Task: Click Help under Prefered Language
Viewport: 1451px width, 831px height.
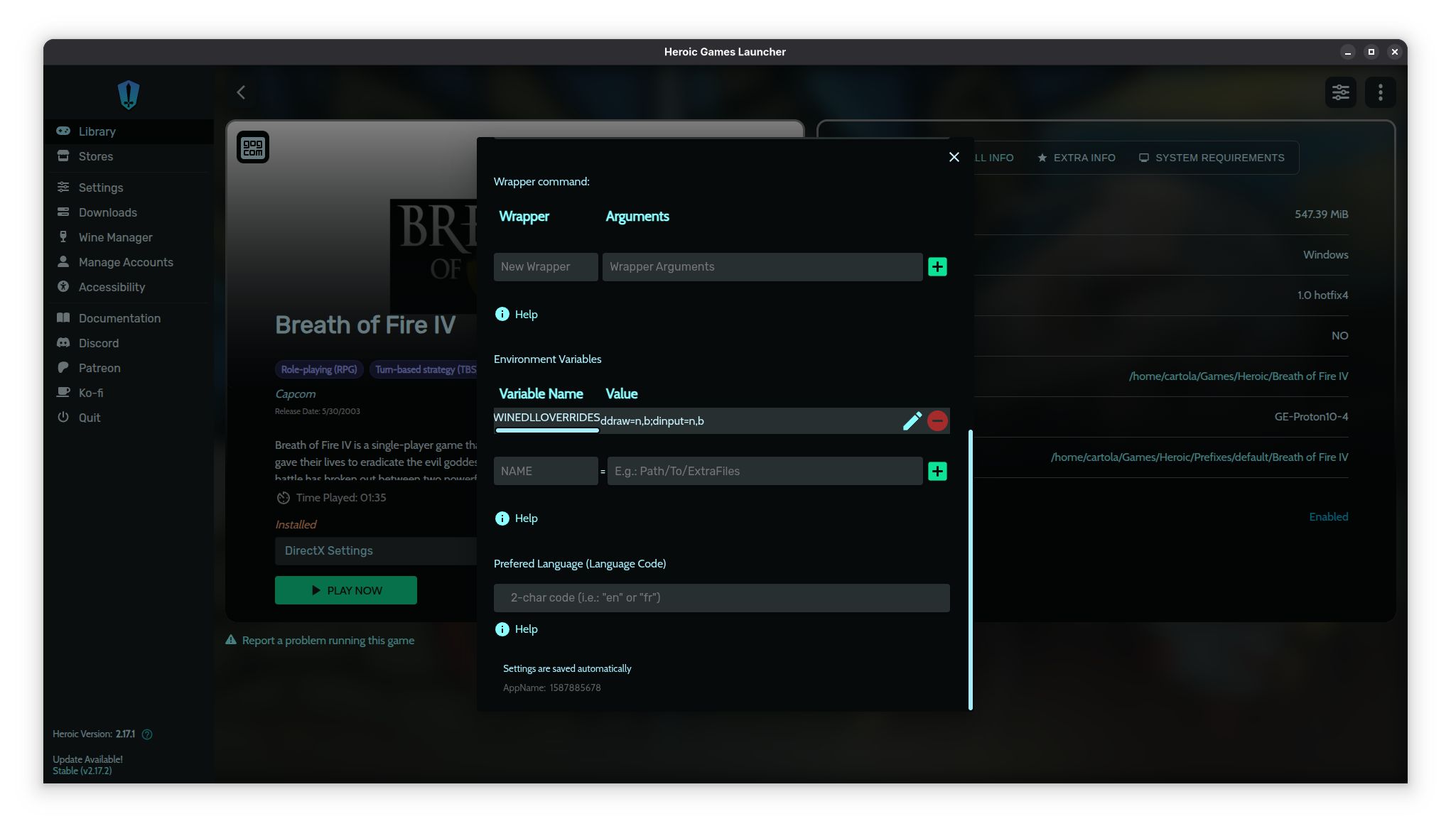Action: click(x=517, y=629)
